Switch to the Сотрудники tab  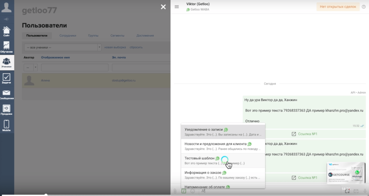point(67,36)
